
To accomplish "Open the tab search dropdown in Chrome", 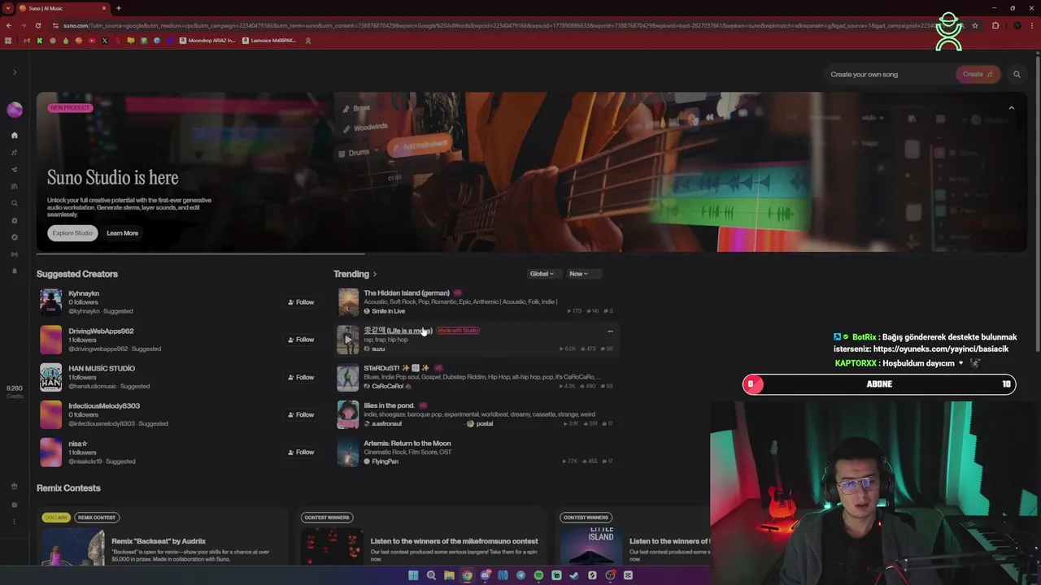I will [8, 8].
